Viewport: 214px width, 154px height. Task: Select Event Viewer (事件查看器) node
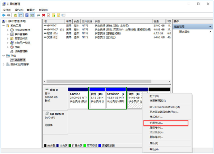point(21,34)
